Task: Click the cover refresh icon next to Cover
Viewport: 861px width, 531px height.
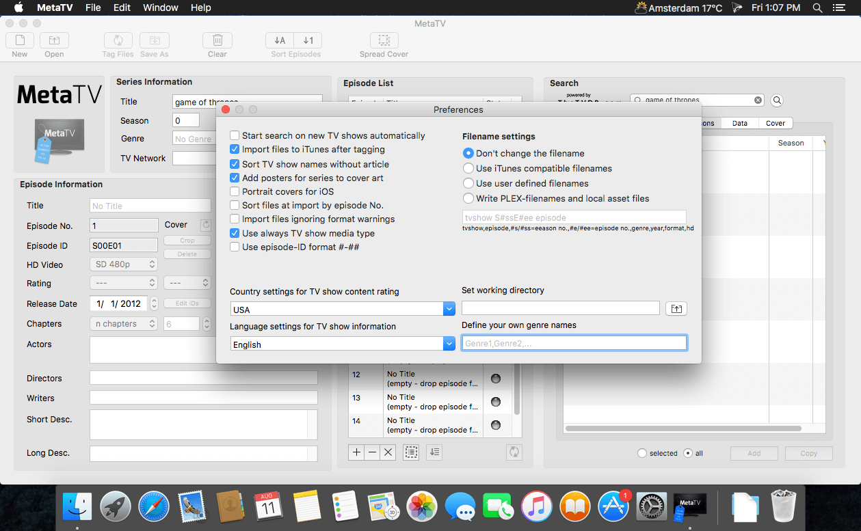Action: [x=206, y=225]
